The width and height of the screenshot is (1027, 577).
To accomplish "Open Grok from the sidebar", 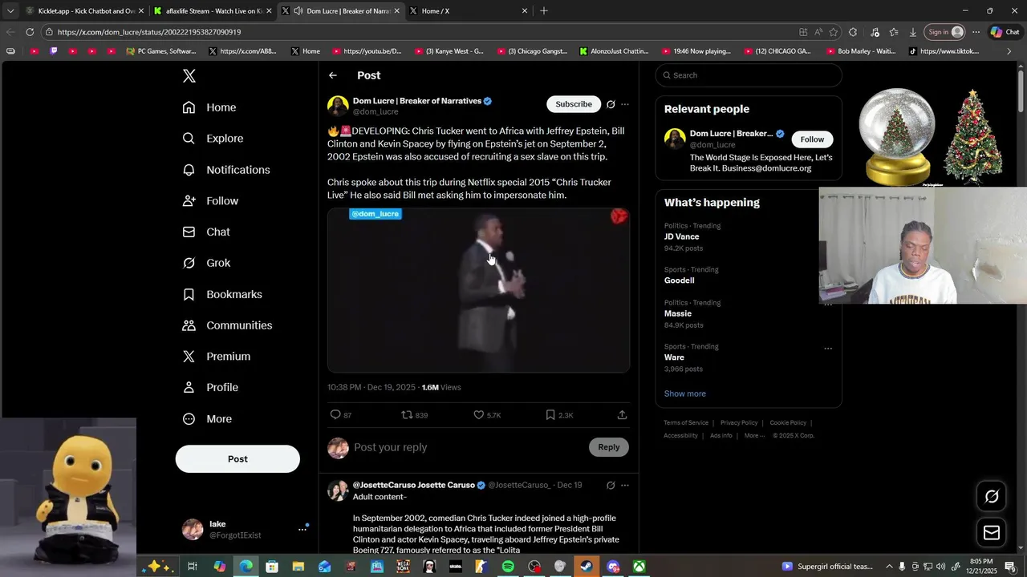I will coord(206,263).
